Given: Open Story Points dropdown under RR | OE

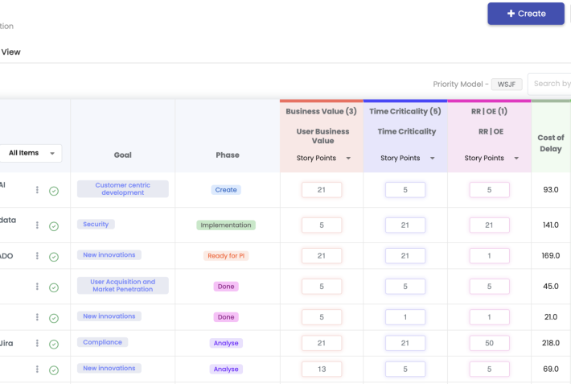Looking at the screenshot, I should pos(490,159).
